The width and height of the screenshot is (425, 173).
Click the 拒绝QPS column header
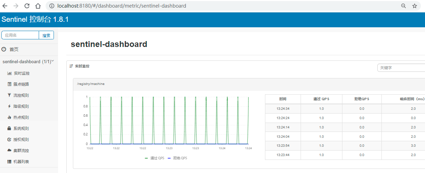pos(362,99)
